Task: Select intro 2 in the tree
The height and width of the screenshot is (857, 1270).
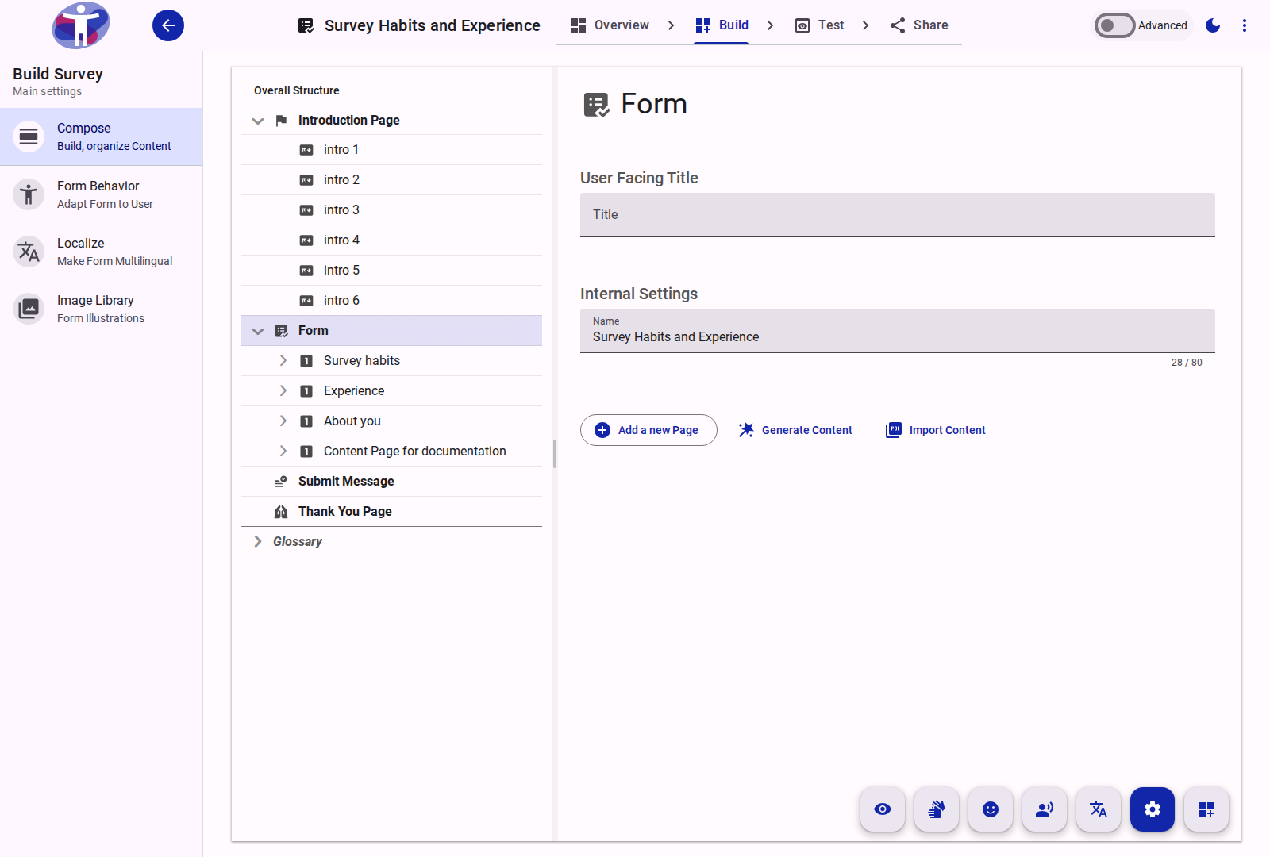Action: (x=391, y=180)
